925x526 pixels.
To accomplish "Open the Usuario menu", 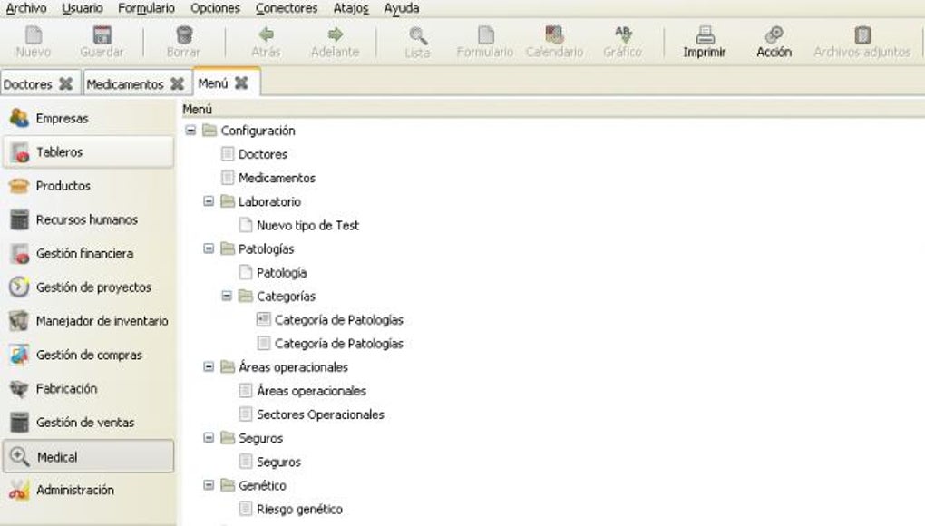I will point(83,8).
